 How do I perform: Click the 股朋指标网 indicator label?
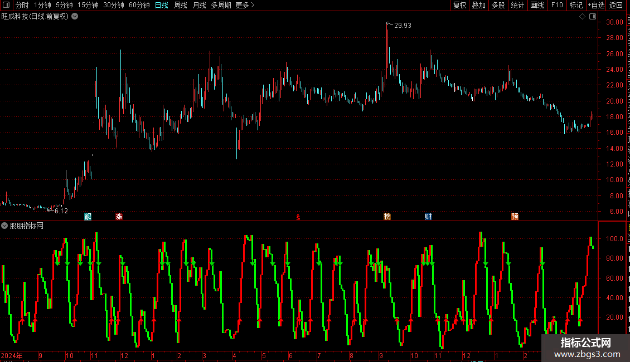click(x=27, y=226)
